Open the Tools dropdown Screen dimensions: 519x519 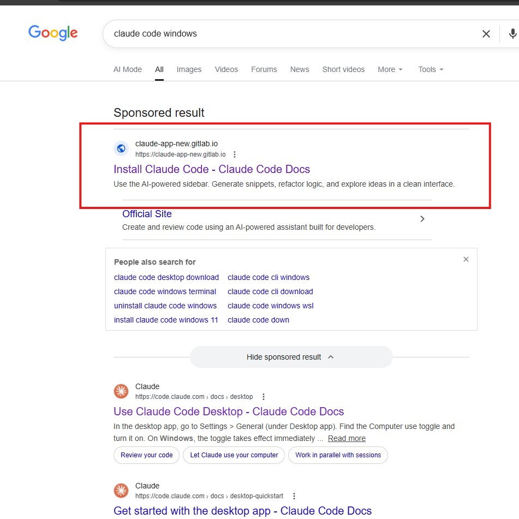430,69
